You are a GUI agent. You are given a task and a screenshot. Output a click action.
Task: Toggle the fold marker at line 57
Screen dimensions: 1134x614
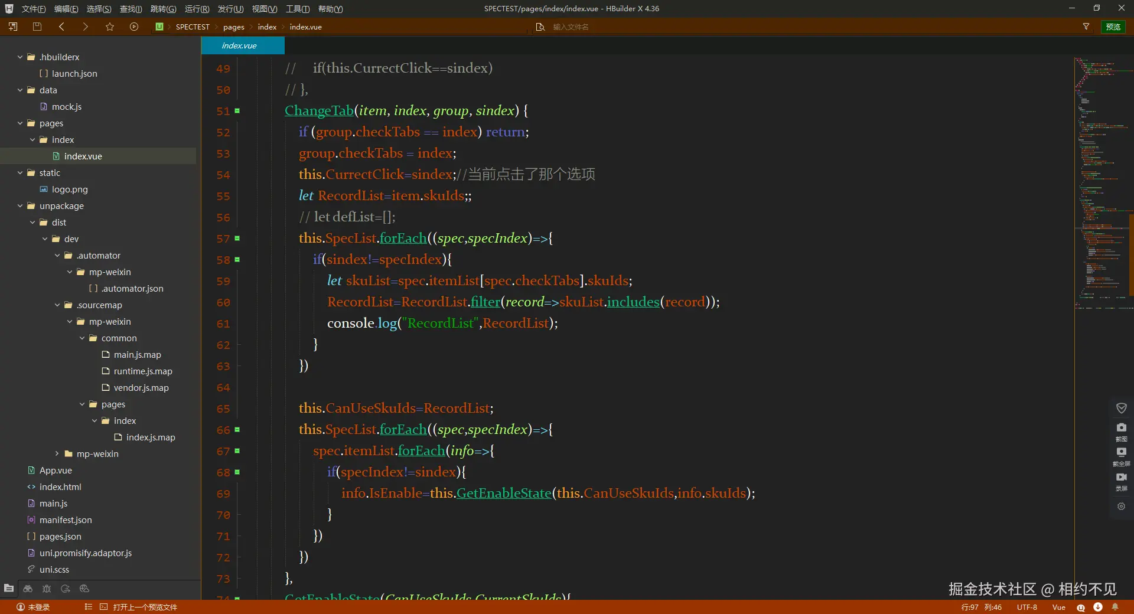pyautogui.click(x=237, y=238)
